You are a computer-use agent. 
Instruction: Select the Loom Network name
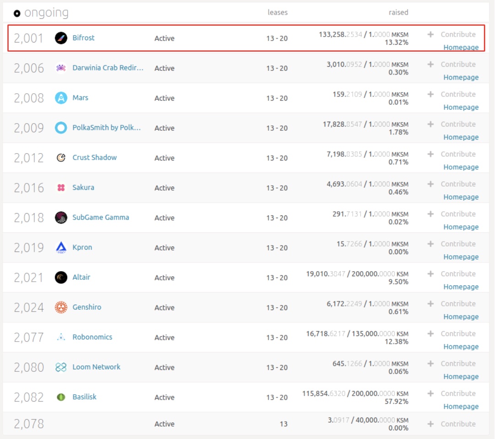tap(96, 367)
